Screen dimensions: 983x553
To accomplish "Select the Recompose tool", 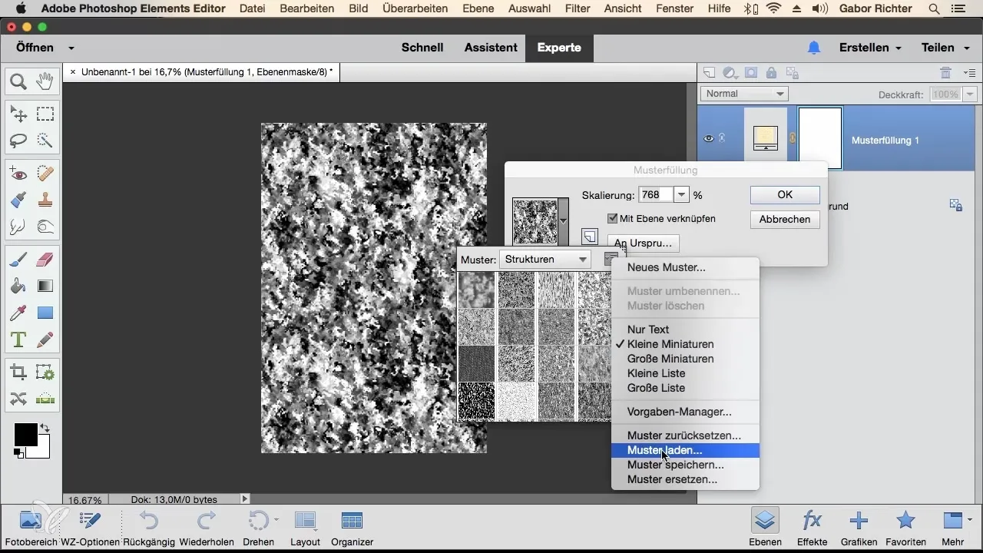I will coord(45,373).
